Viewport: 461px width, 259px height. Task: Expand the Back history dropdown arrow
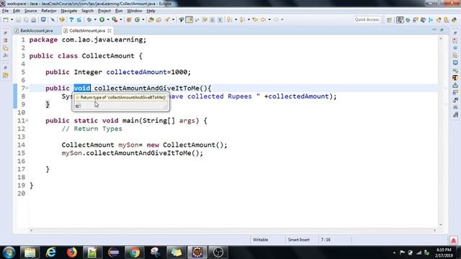269,19
